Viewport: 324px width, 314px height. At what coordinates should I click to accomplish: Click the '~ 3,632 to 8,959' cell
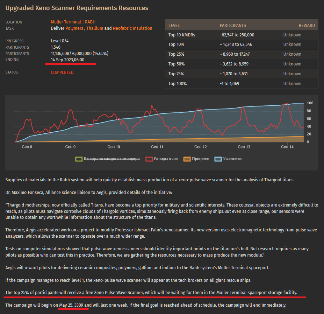click(x=234, y=64)
